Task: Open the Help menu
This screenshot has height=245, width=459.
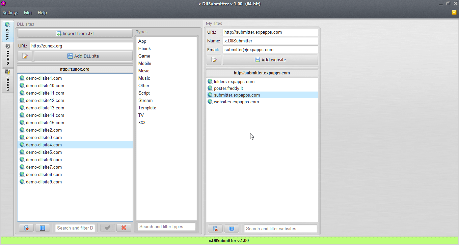Action: 42,12
